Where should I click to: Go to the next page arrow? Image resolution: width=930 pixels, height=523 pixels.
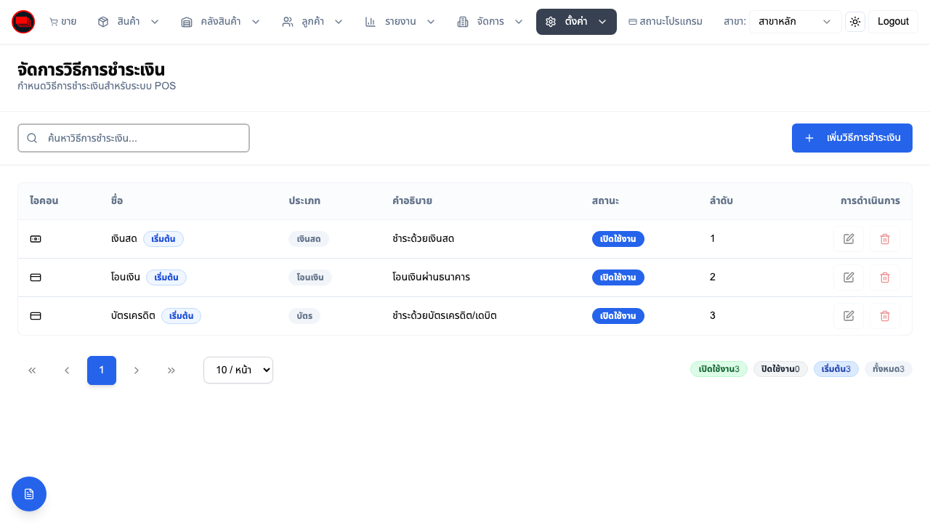(x=137, y=370)
